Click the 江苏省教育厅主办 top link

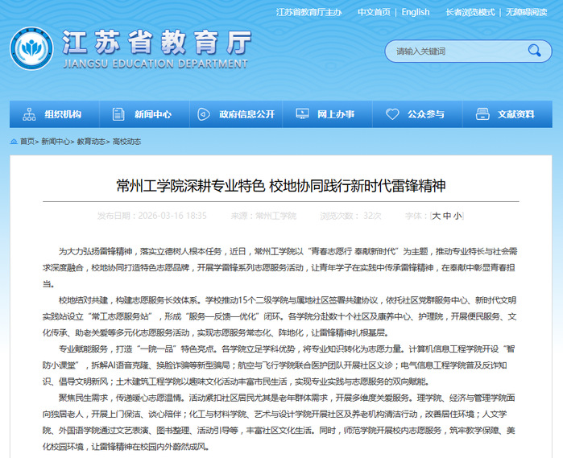308,12
